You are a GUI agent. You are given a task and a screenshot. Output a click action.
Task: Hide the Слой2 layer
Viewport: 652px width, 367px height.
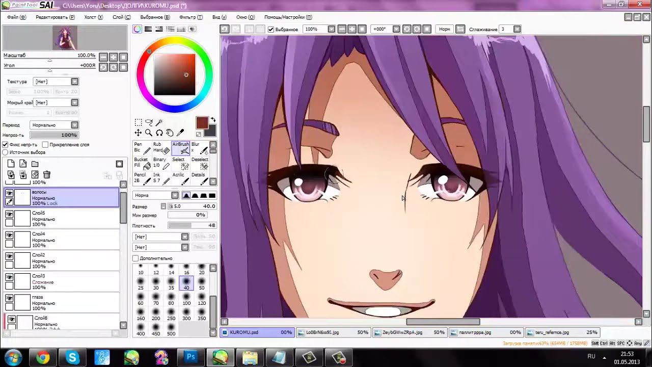[9, 256]
